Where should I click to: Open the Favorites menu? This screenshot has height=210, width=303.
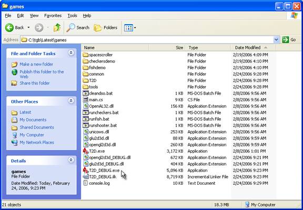click(x=53, y=16)
